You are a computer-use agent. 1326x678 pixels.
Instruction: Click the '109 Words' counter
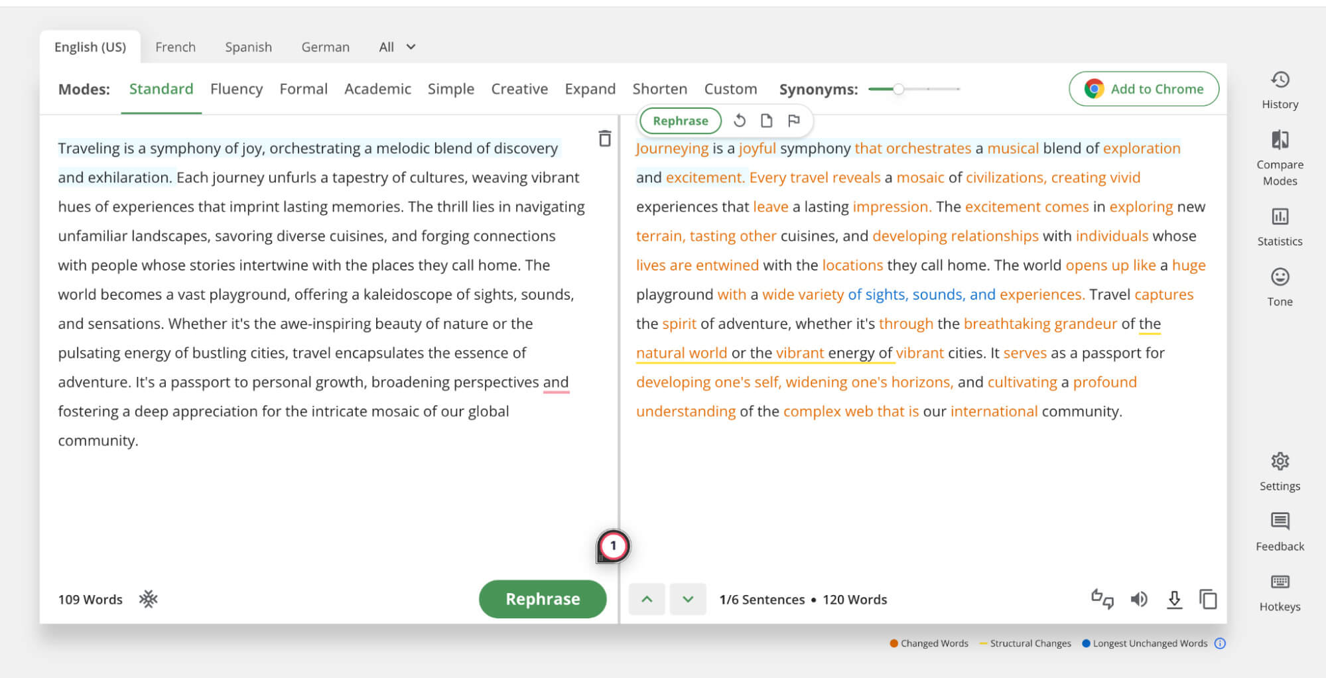click(90, 599)
